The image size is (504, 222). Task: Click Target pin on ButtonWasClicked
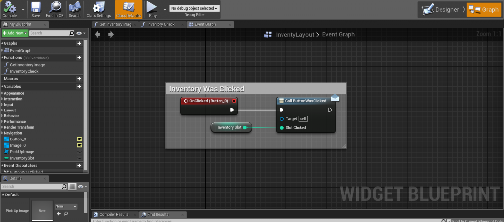[282, 119]
